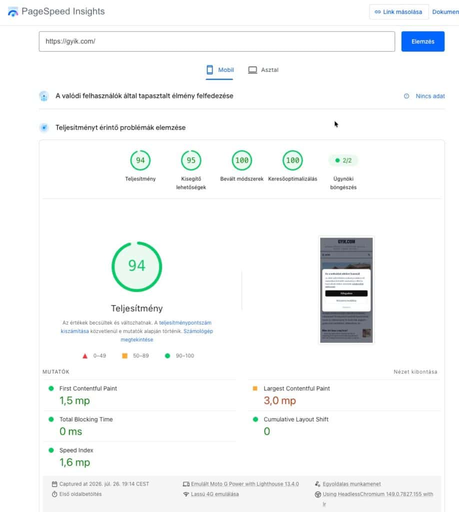Click the Teljesítményt érintő problémák elemzése heading

point(120,127)
